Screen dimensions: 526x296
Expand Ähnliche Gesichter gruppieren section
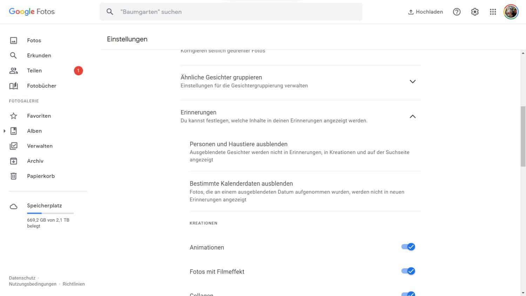[x=412, y=81]
